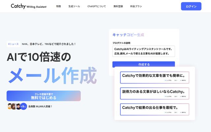Click the 無料ではじめる button

(x=44, y=96)
